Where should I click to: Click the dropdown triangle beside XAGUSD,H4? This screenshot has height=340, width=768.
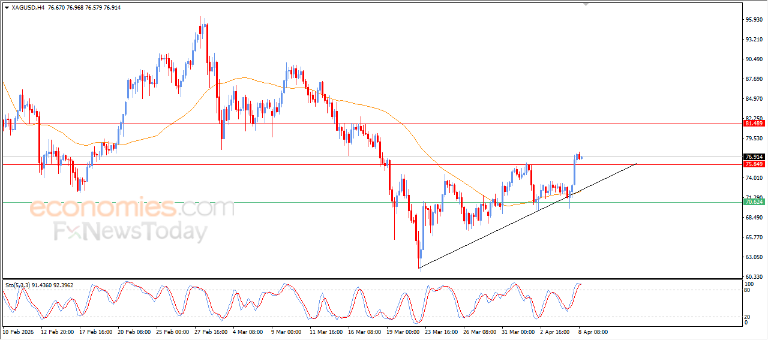tap(7, 8)
